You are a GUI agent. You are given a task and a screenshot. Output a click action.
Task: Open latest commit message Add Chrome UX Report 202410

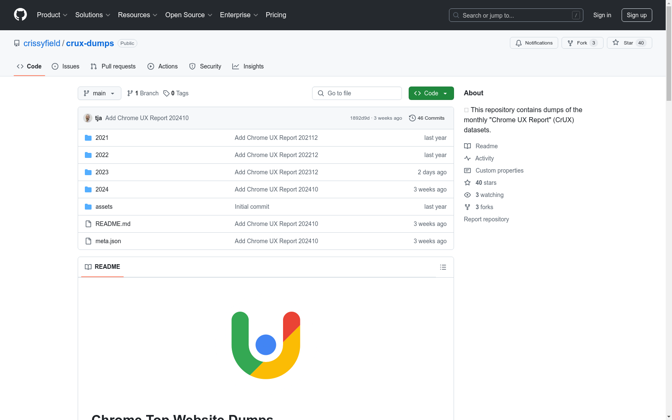[x=147, y=118]
